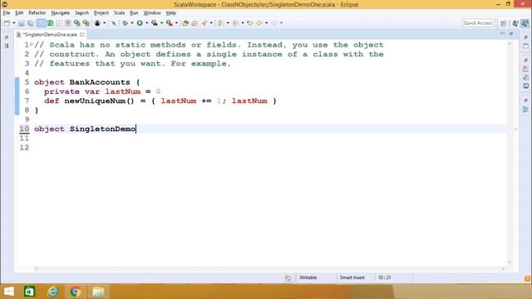
Task: Click the Back navigation arrow icon
Action: [x=259, y=23]
